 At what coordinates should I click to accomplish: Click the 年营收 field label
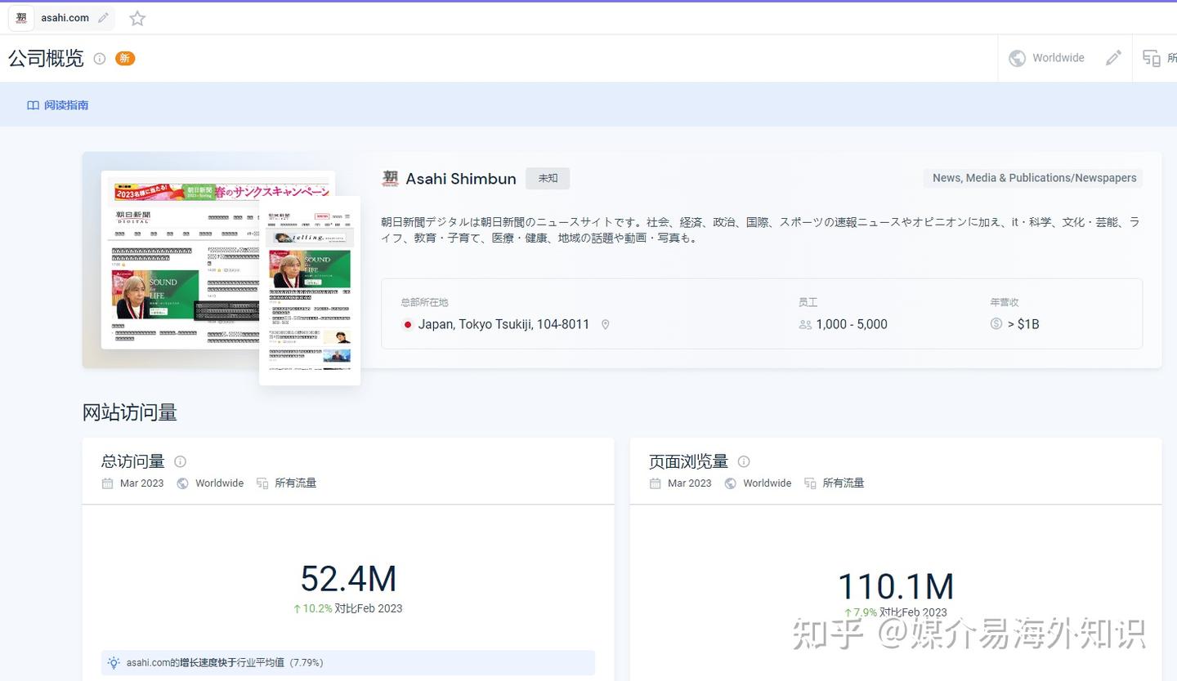point(1004,303)
